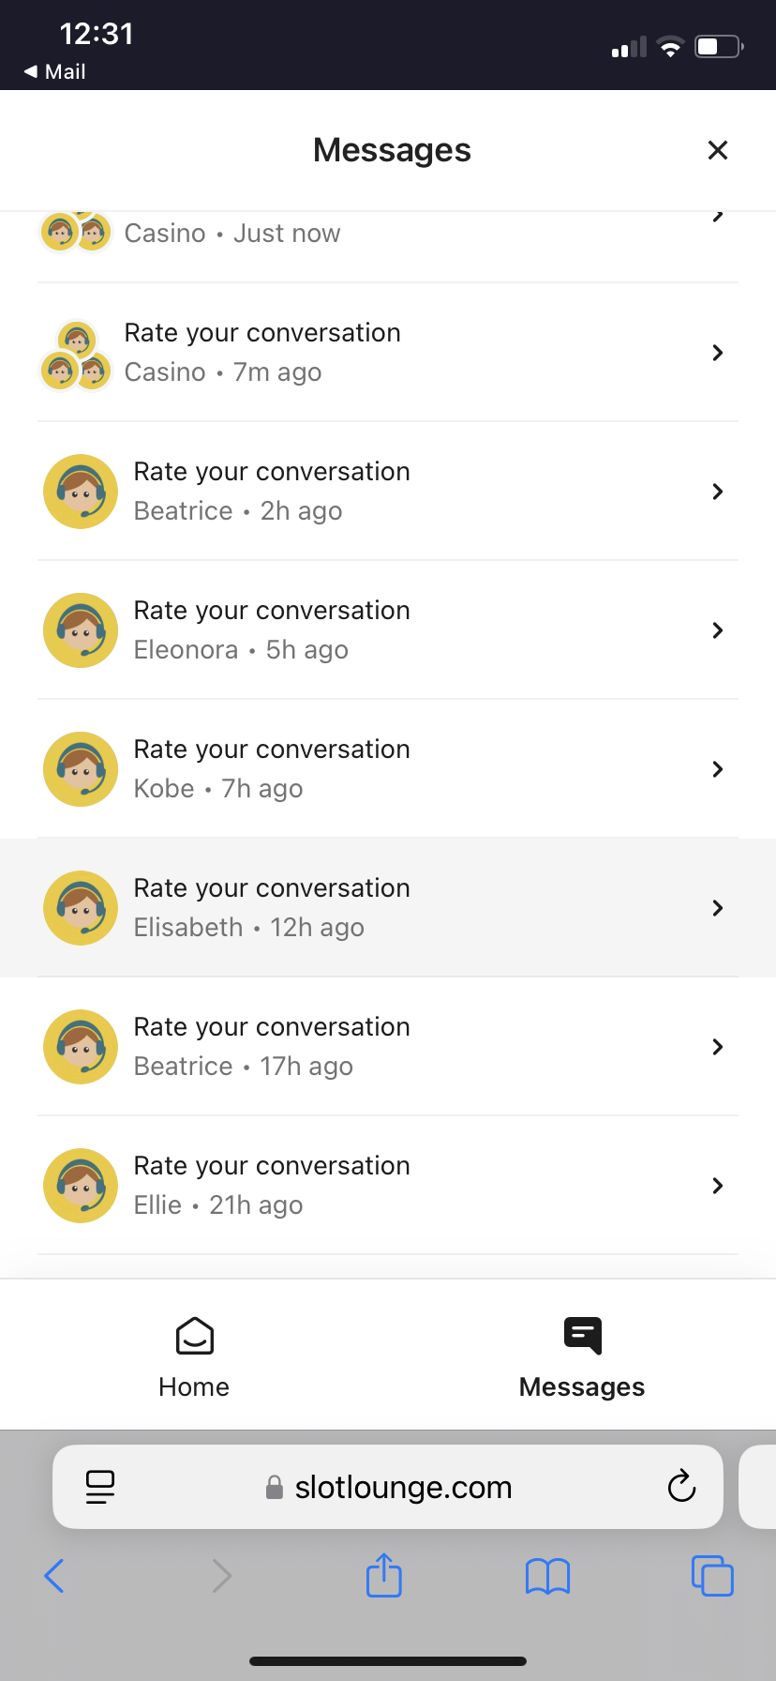
Task: Tap the Safari reload page icon
Action: [681, 1487]
